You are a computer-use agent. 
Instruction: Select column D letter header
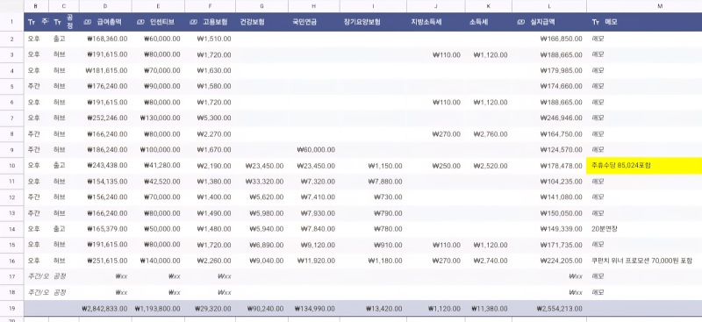pos(105,6)
